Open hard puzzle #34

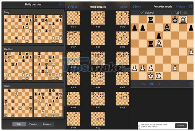coord(73,18)
